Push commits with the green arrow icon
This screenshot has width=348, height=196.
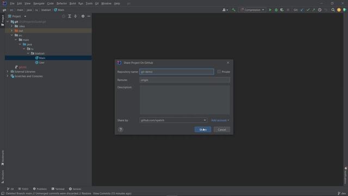click(x=314, y=10)
